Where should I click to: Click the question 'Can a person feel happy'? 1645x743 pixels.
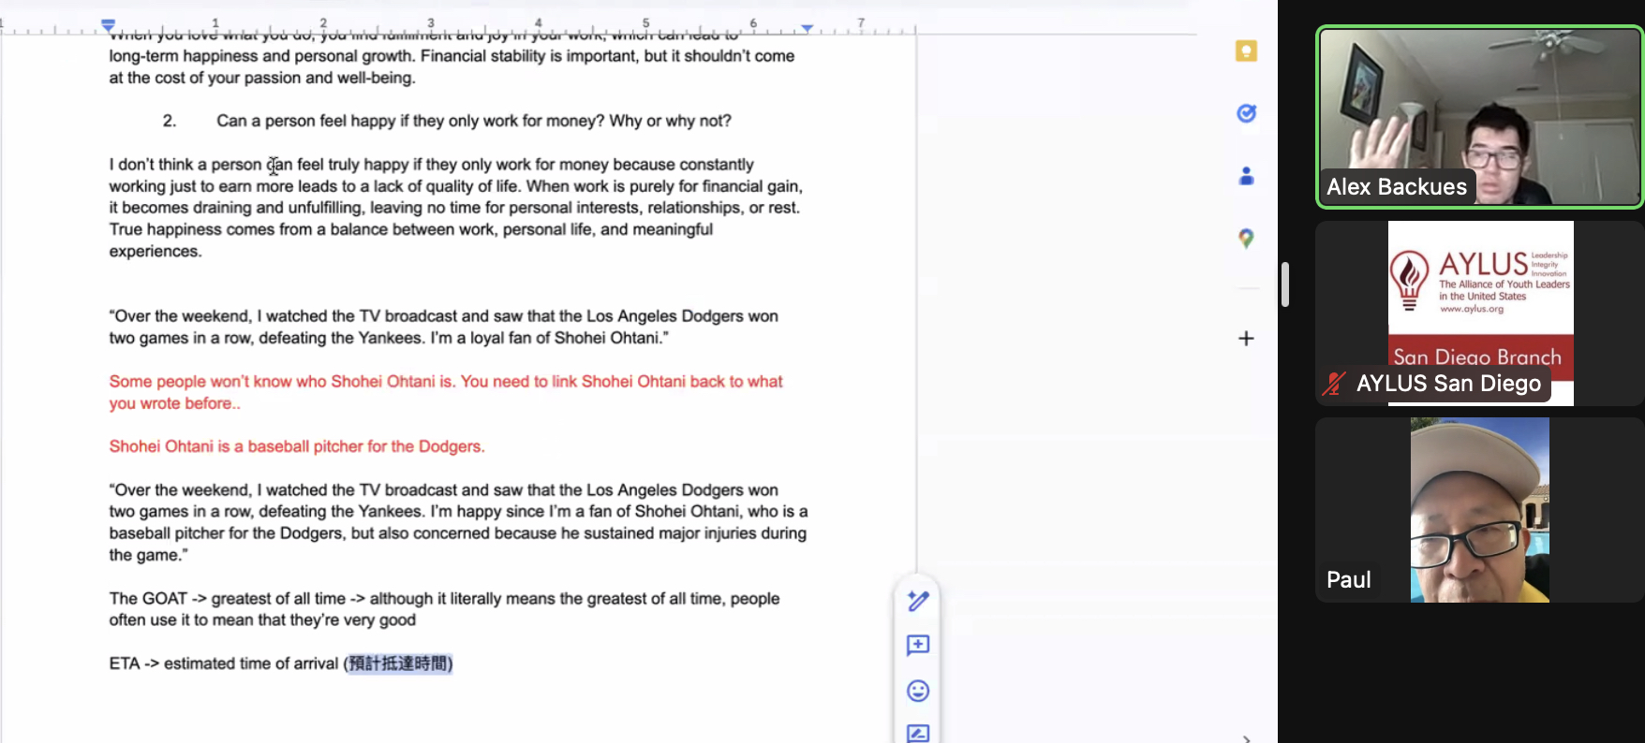tap(474, 121)
